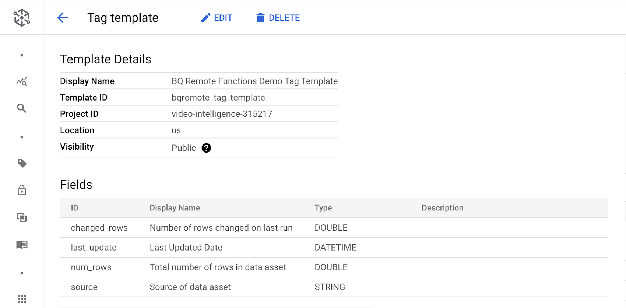
Task: Click 'Total number of rows in data asset'
Action: [218, 267]
